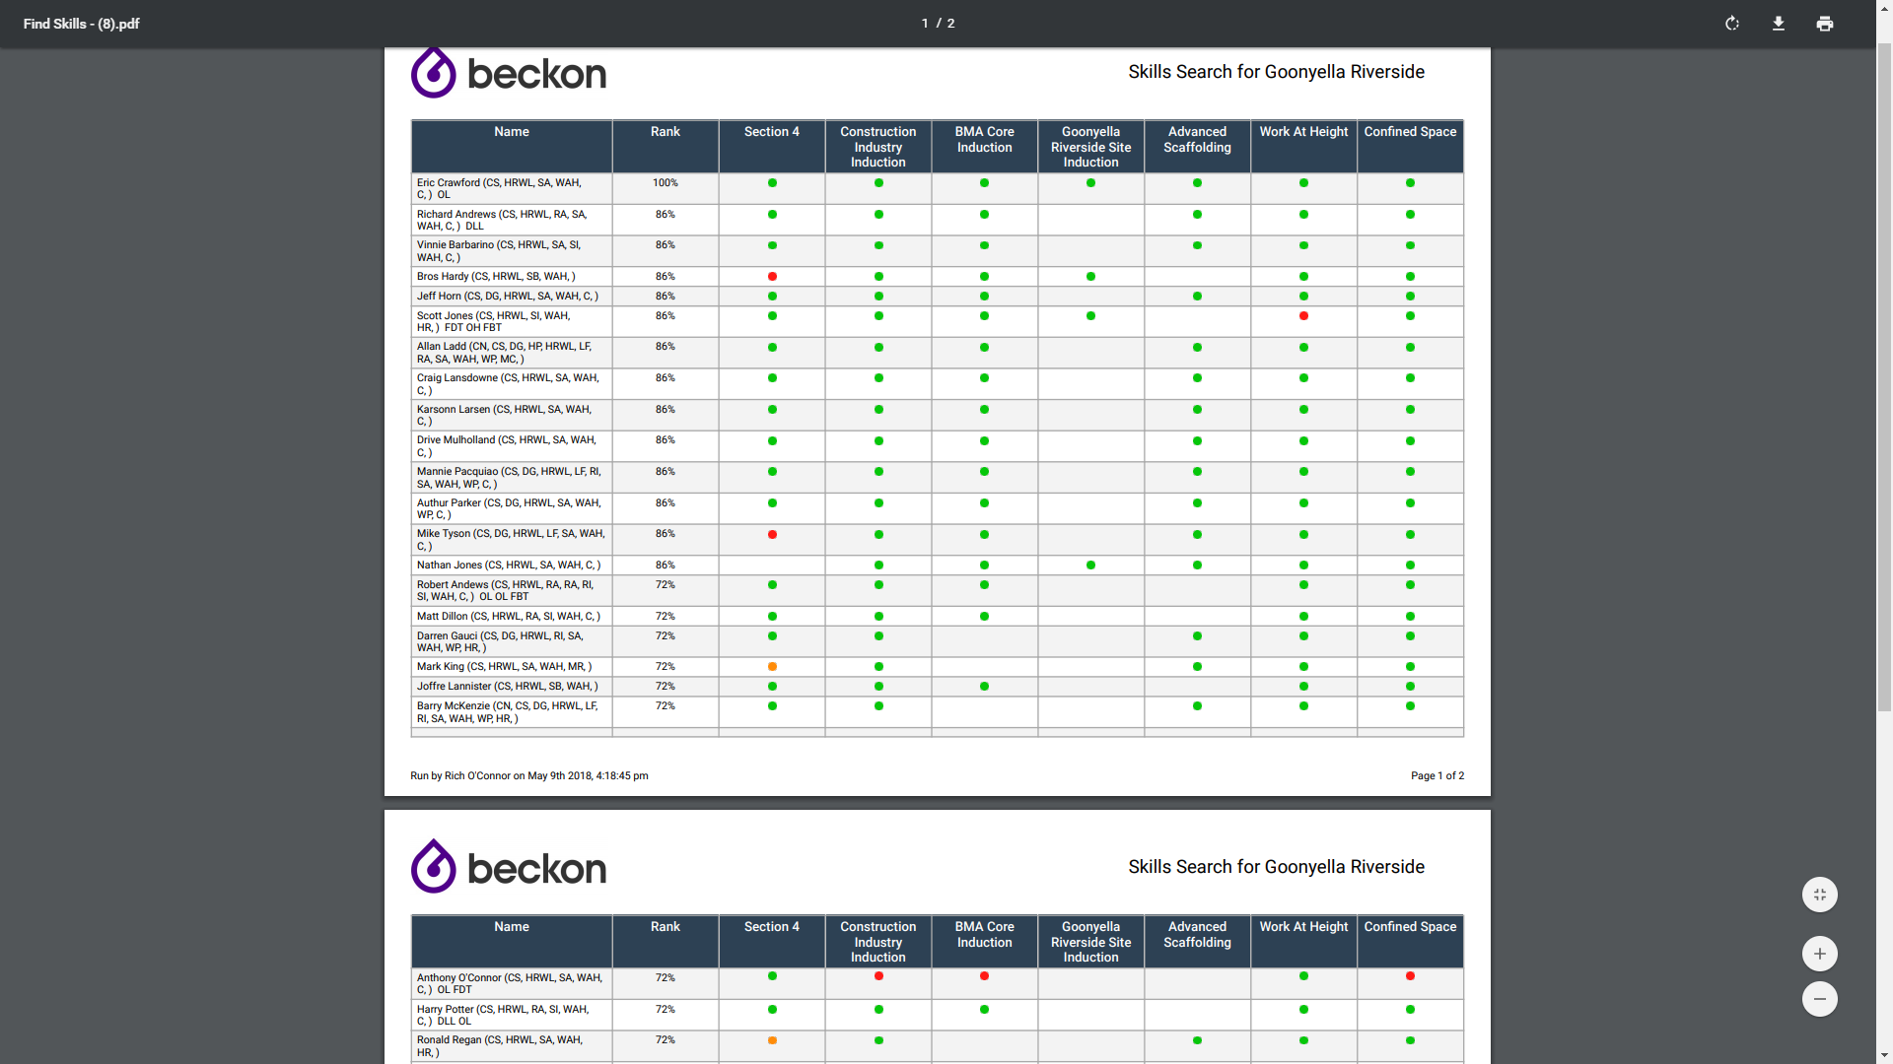1893x1064 pixels.
Task: Click the Page 1 of 2 footer text
Action: pyautogui.click(x=1437, y=776)
